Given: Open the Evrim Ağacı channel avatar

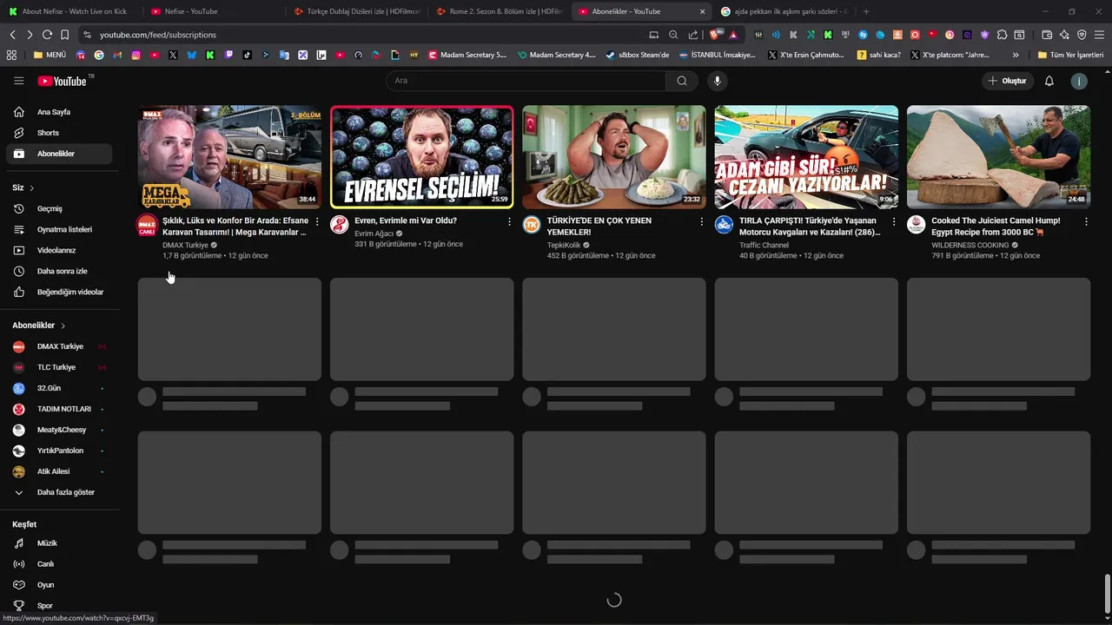Looking at the screenshot, I should [339, 225].
